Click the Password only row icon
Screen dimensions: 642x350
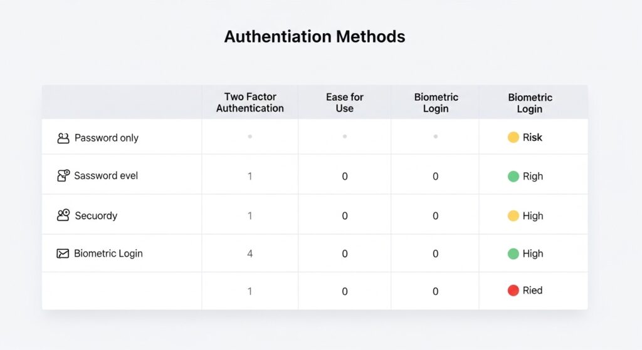tap(63, 138)
